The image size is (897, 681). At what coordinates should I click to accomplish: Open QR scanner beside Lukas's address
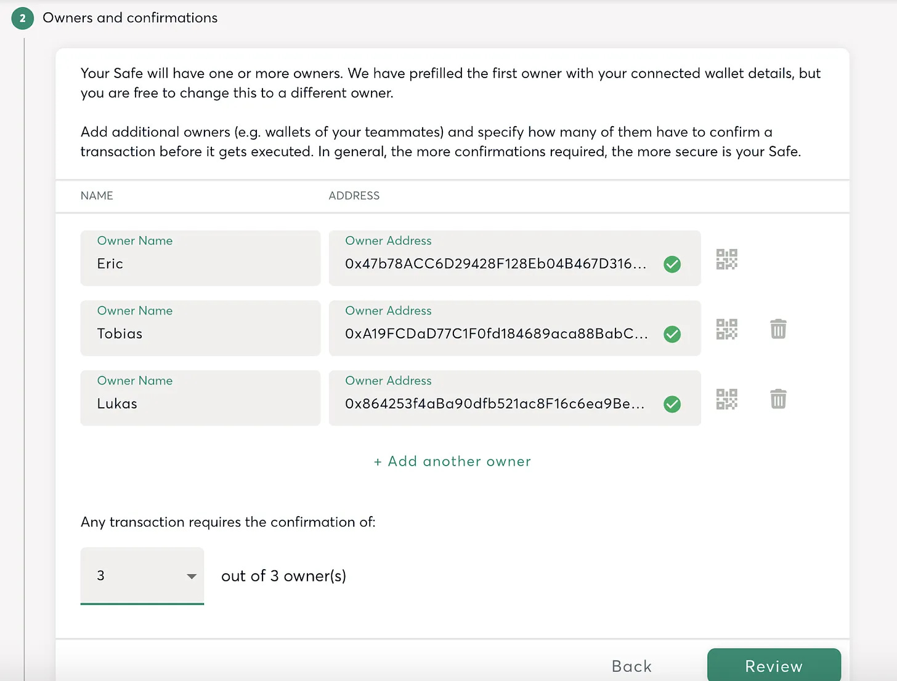[x=726, y=399]
